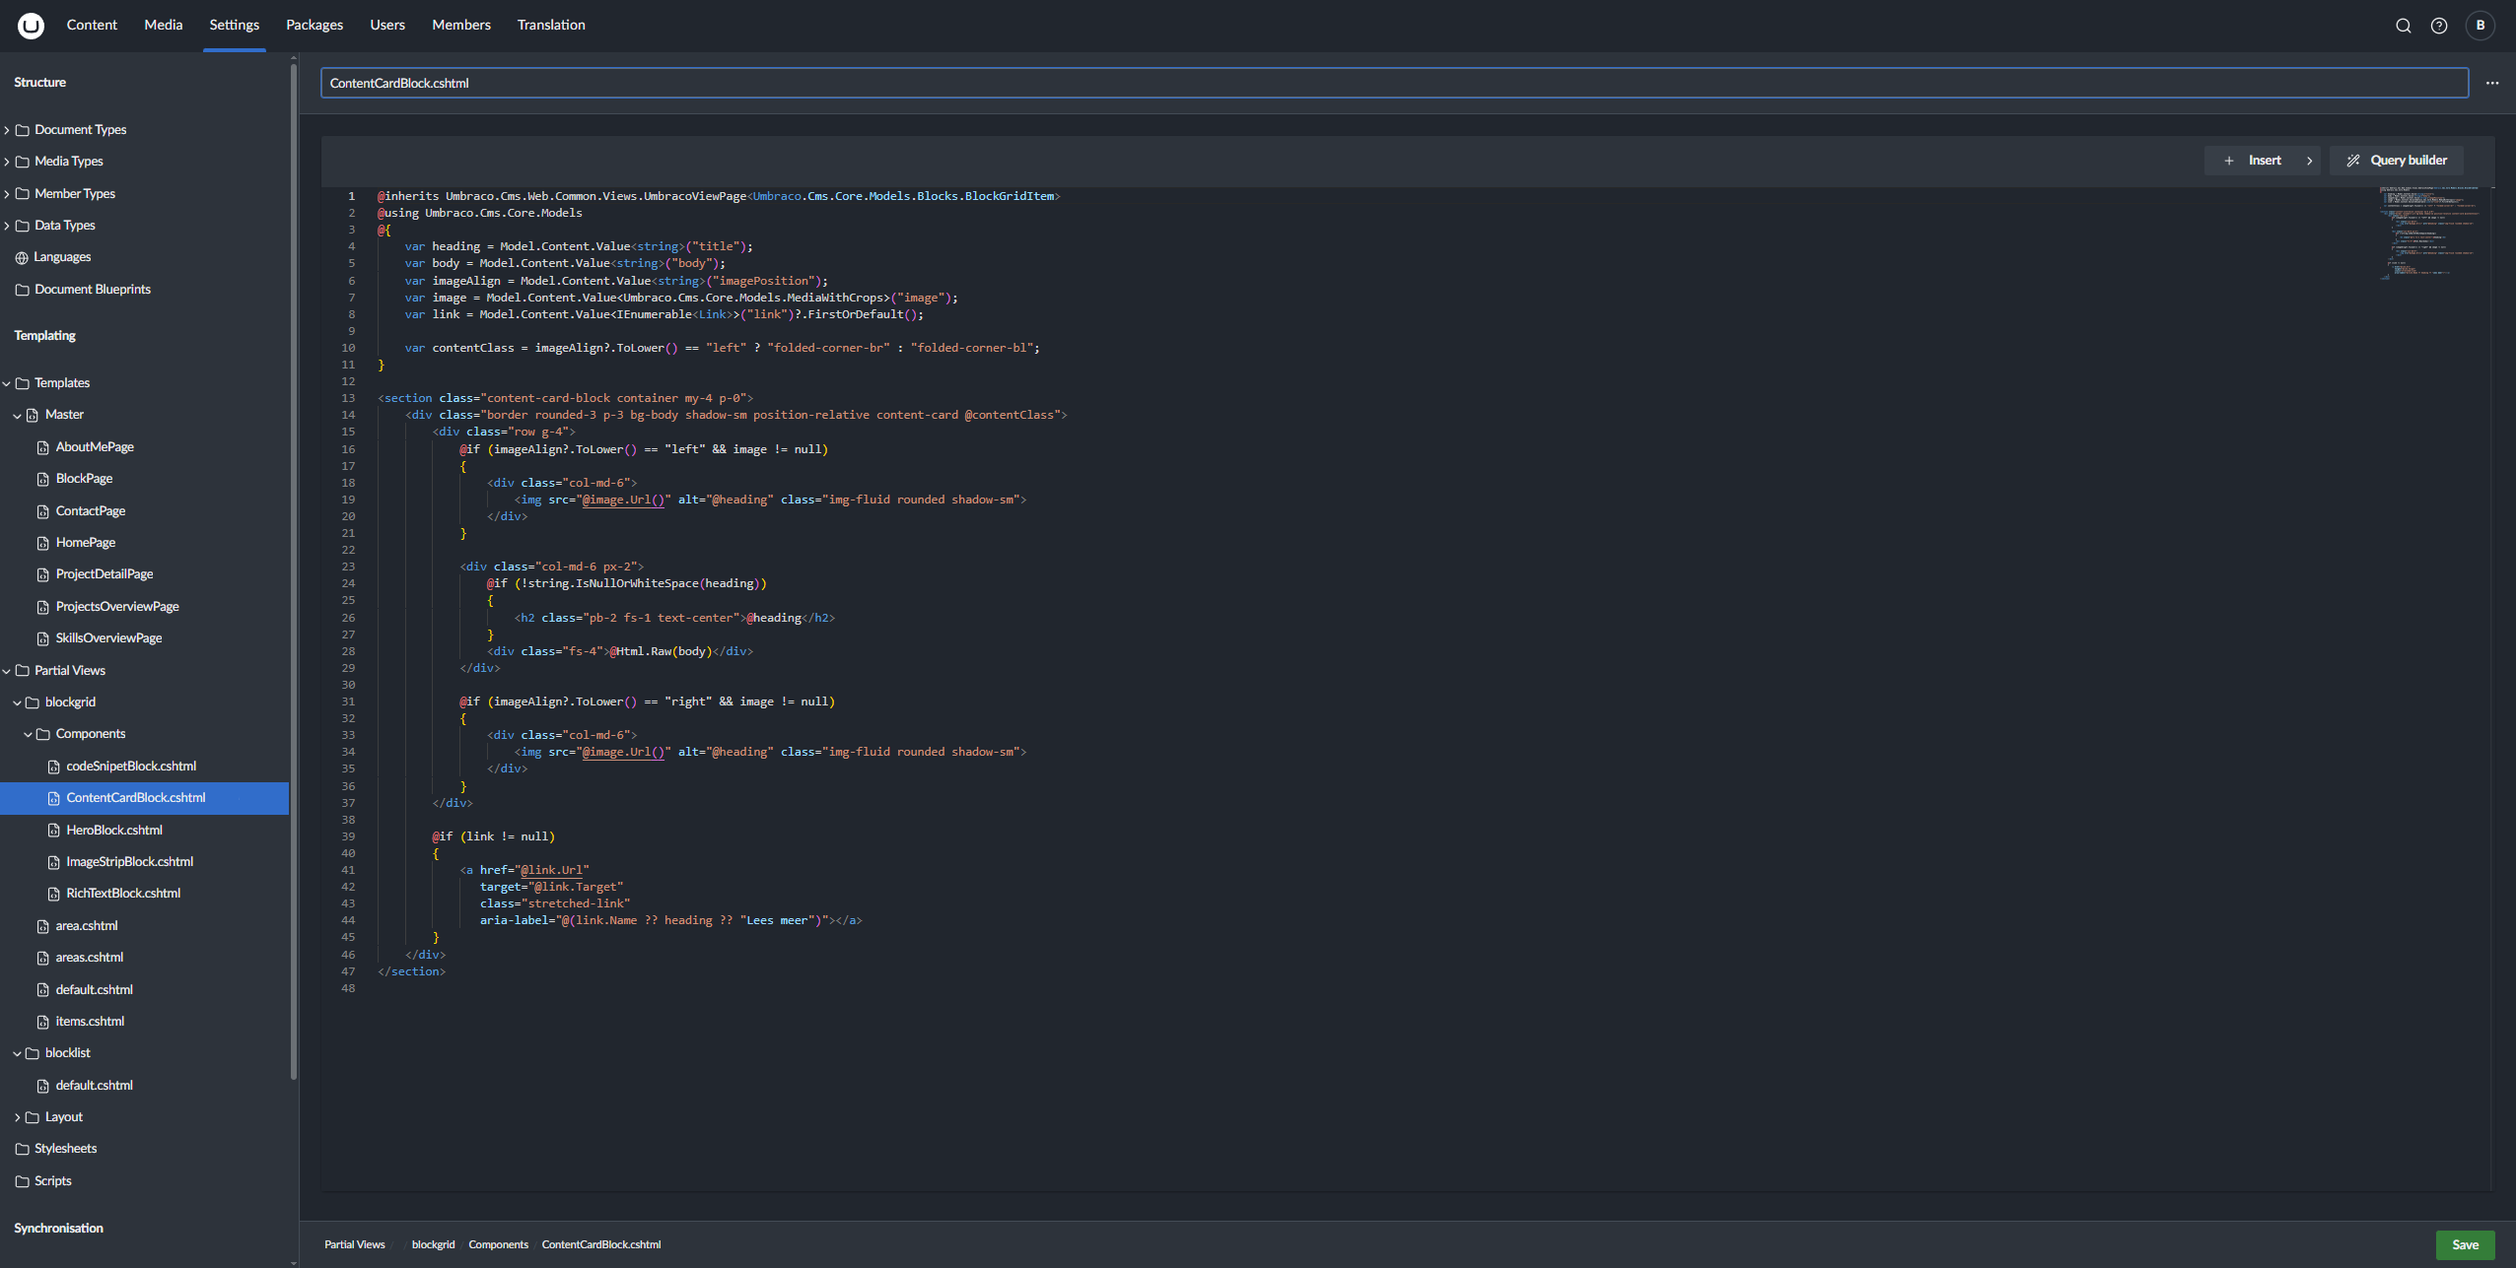Collapse the Templates tree node
Screen dimensions: 2516x1268
click(8, 382)
